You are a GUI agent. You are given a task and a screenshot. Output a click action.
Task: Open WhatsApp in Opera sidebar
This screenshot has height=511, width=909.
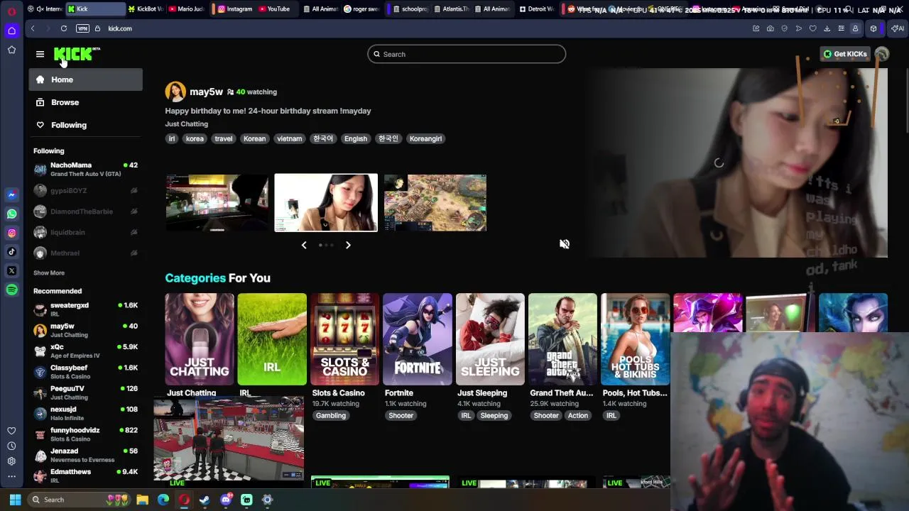coord(11,214)
